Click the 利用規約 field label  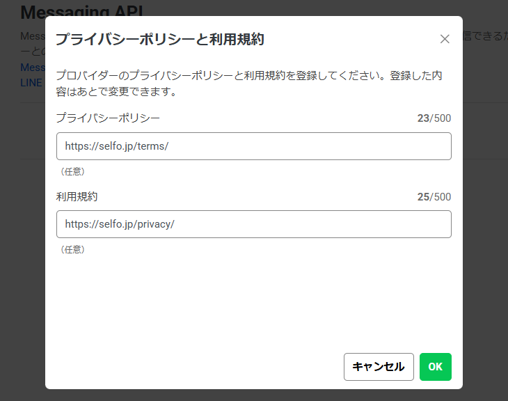(x=77, y=196)
